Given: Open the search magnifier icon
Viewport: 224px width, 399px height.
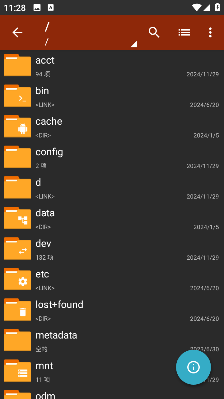Looking at the screenshot, I should coord(154,32).
